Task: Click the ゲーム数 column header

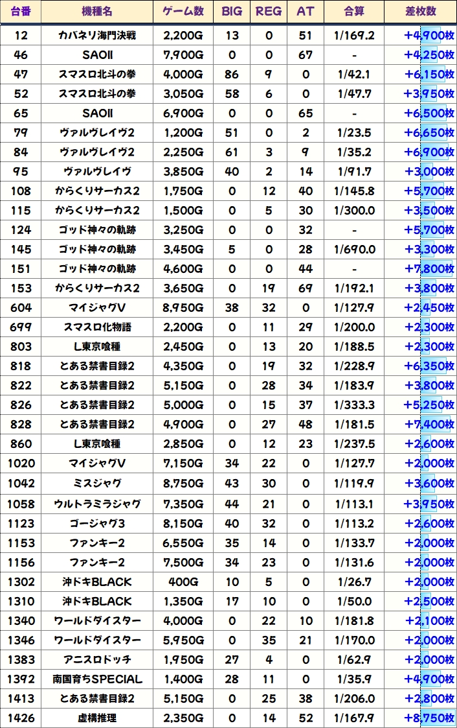Action: tap(183, 12)
